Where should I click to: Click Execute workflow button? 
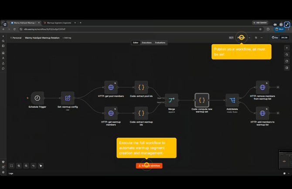coord(149,166)
